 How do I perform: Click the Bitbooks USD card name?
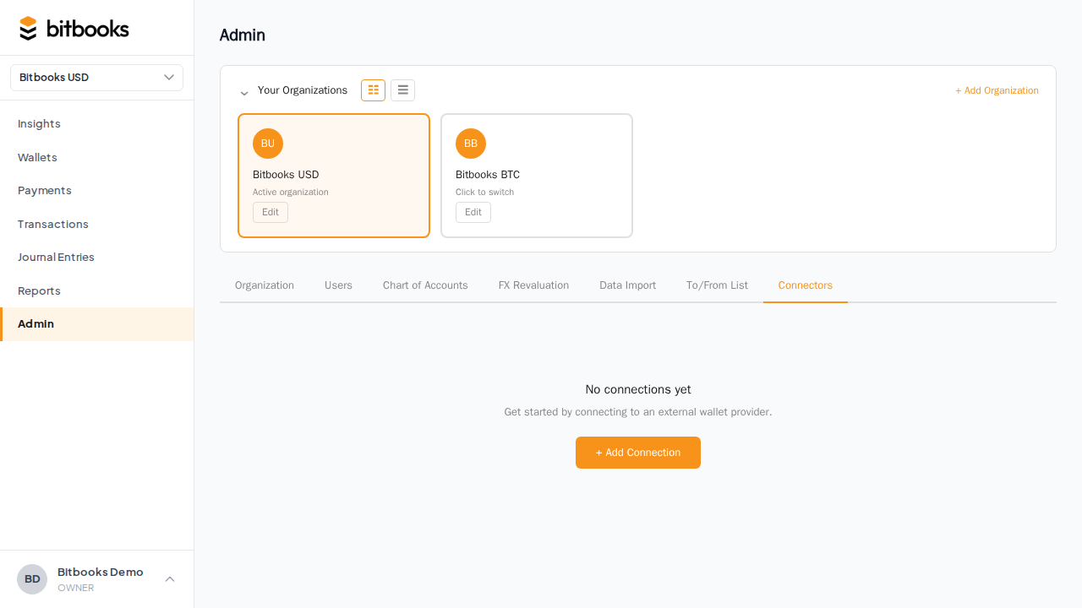tap(286, 175)
